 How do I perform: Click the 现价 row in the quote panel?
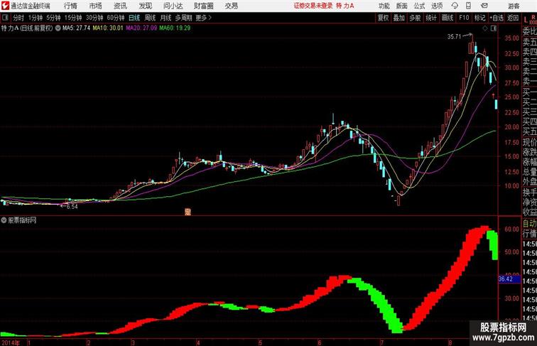point(529,142)
